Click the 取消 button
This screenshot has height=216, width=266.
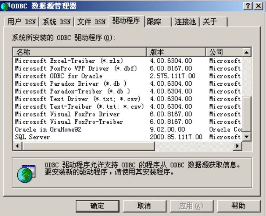[144, 206]
